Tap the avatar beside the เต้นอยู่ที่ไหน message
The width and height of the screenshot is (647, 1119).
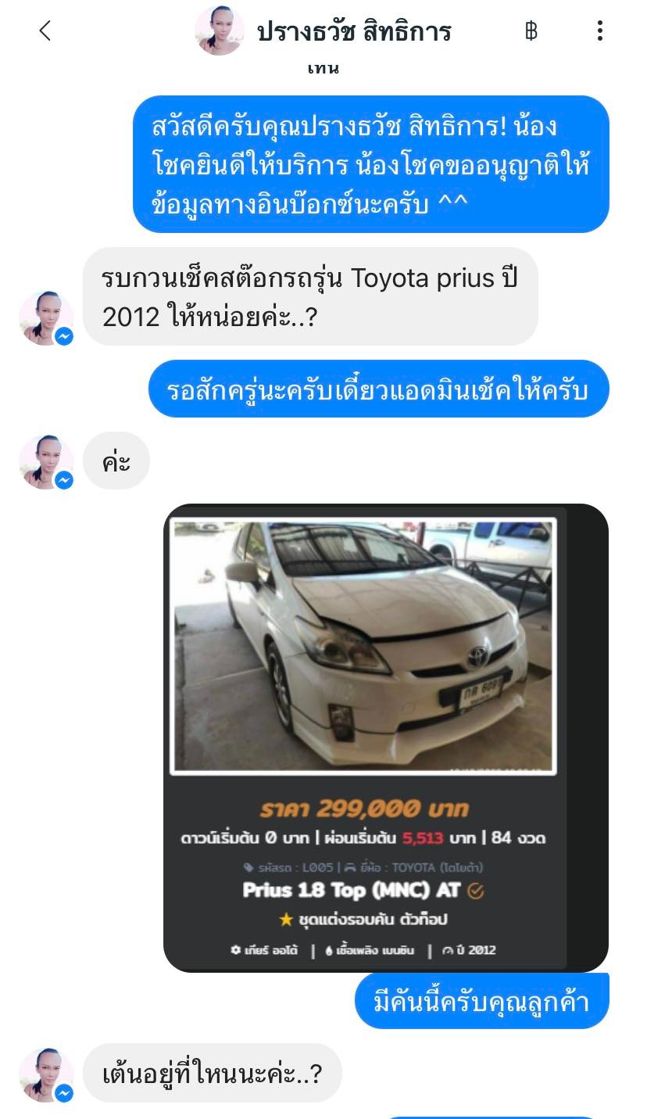[47, 1075]
